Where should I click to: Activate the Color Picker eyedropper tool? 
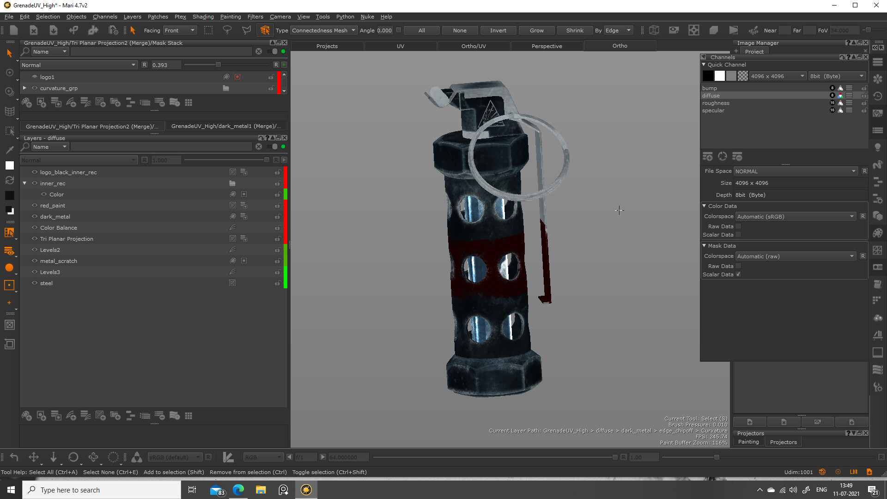(x=10, y=149)
